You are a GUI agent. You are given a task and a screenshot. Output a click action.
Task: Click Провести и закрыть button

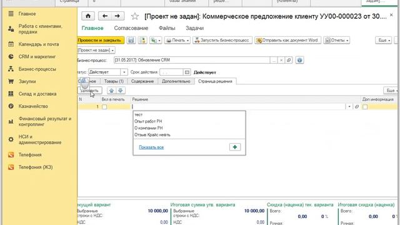pyautogui.click(x=101, y=40)
